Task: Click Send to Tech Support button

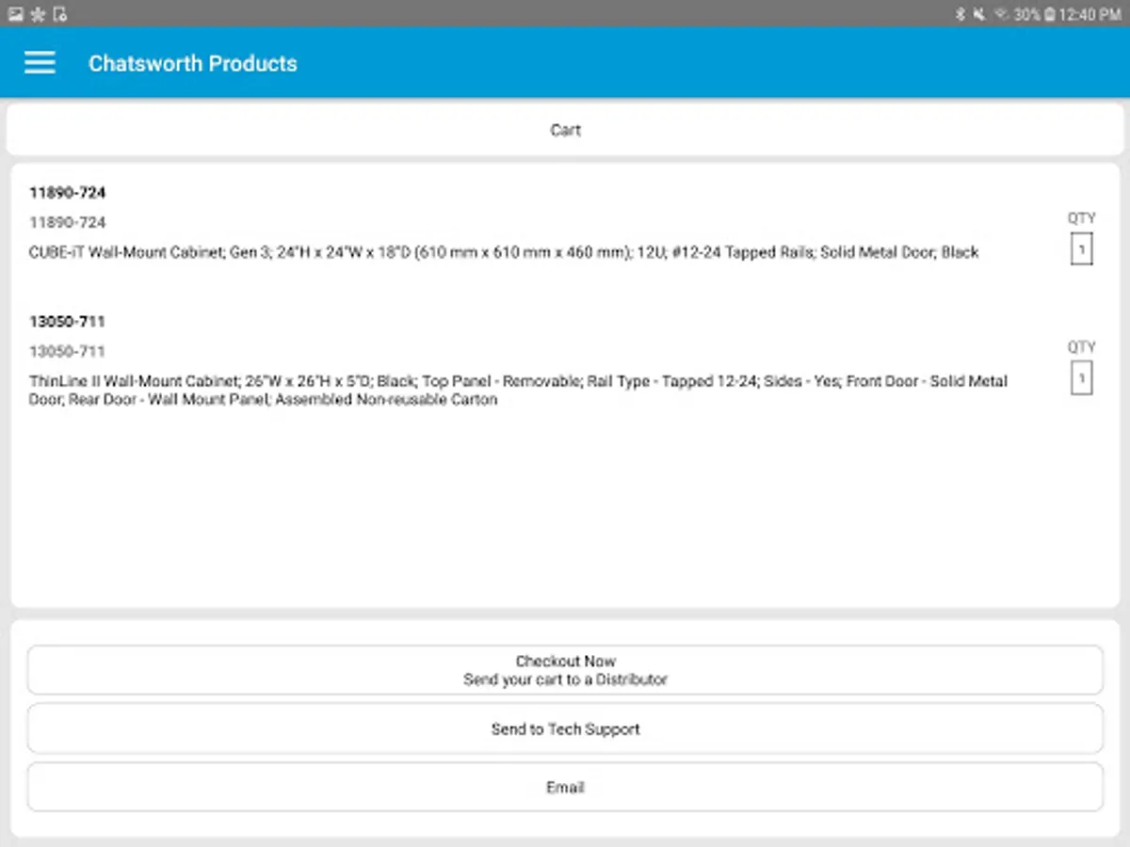Action: click(565, 728)
